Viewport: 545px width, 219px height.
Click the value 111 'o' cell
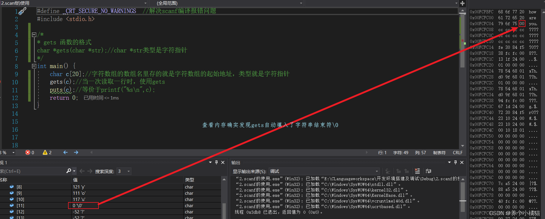pyautogui.click(x=128, y=193)
